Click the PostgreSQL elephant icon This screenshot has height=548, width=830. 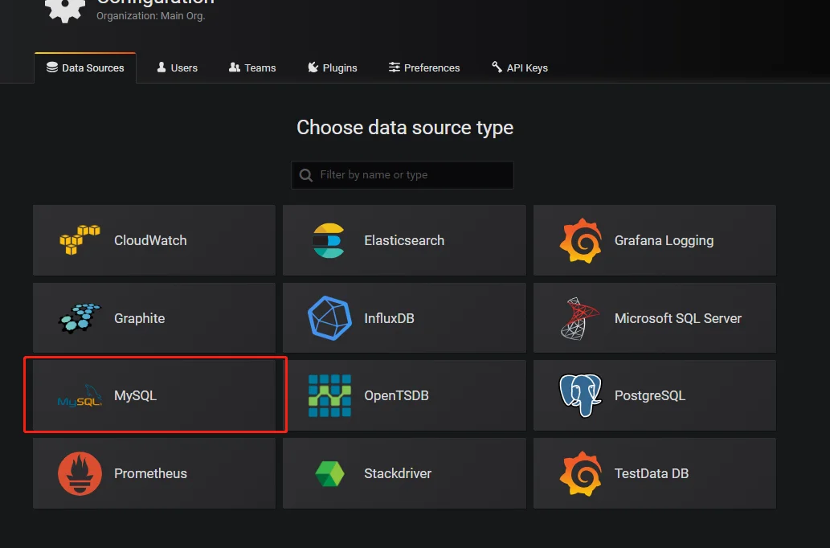[x=581, y=395]
